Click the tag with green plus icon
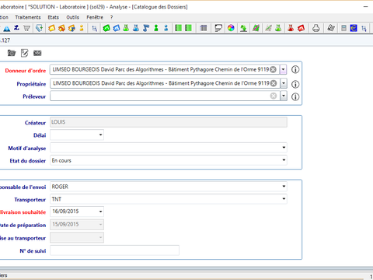373x280 pixels. [40, 28]
